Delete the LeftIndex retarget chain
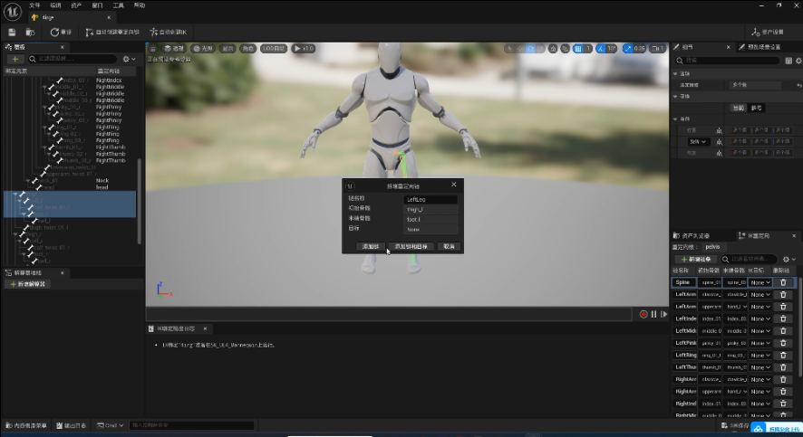 tap(783, 318)
